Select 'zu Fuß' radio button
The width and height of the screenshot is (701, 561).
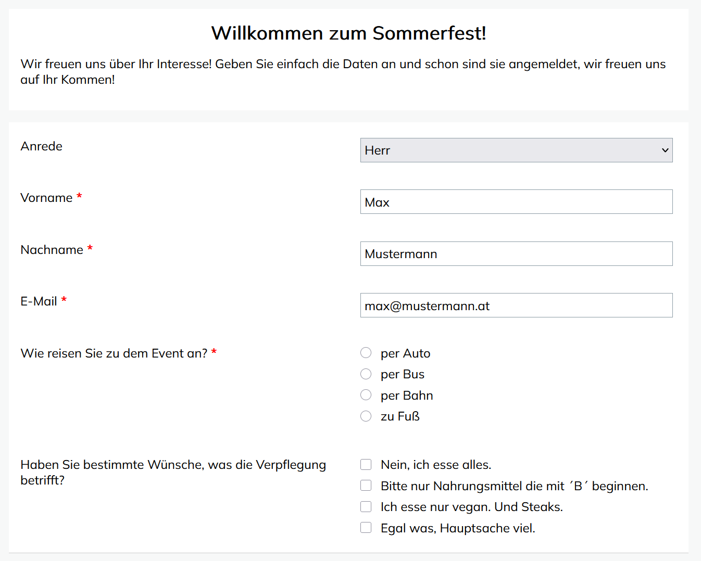coord(366,416)
